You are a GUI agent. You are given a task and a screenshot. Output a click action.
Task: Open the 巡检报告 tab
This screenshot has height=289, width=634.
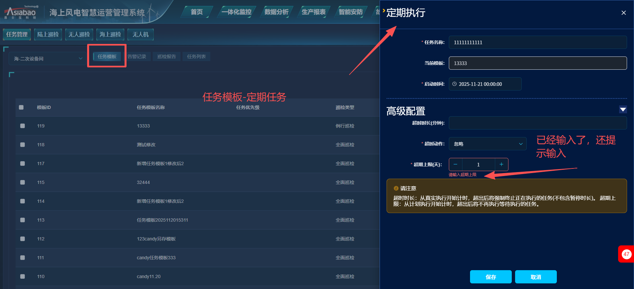[167, 56]
